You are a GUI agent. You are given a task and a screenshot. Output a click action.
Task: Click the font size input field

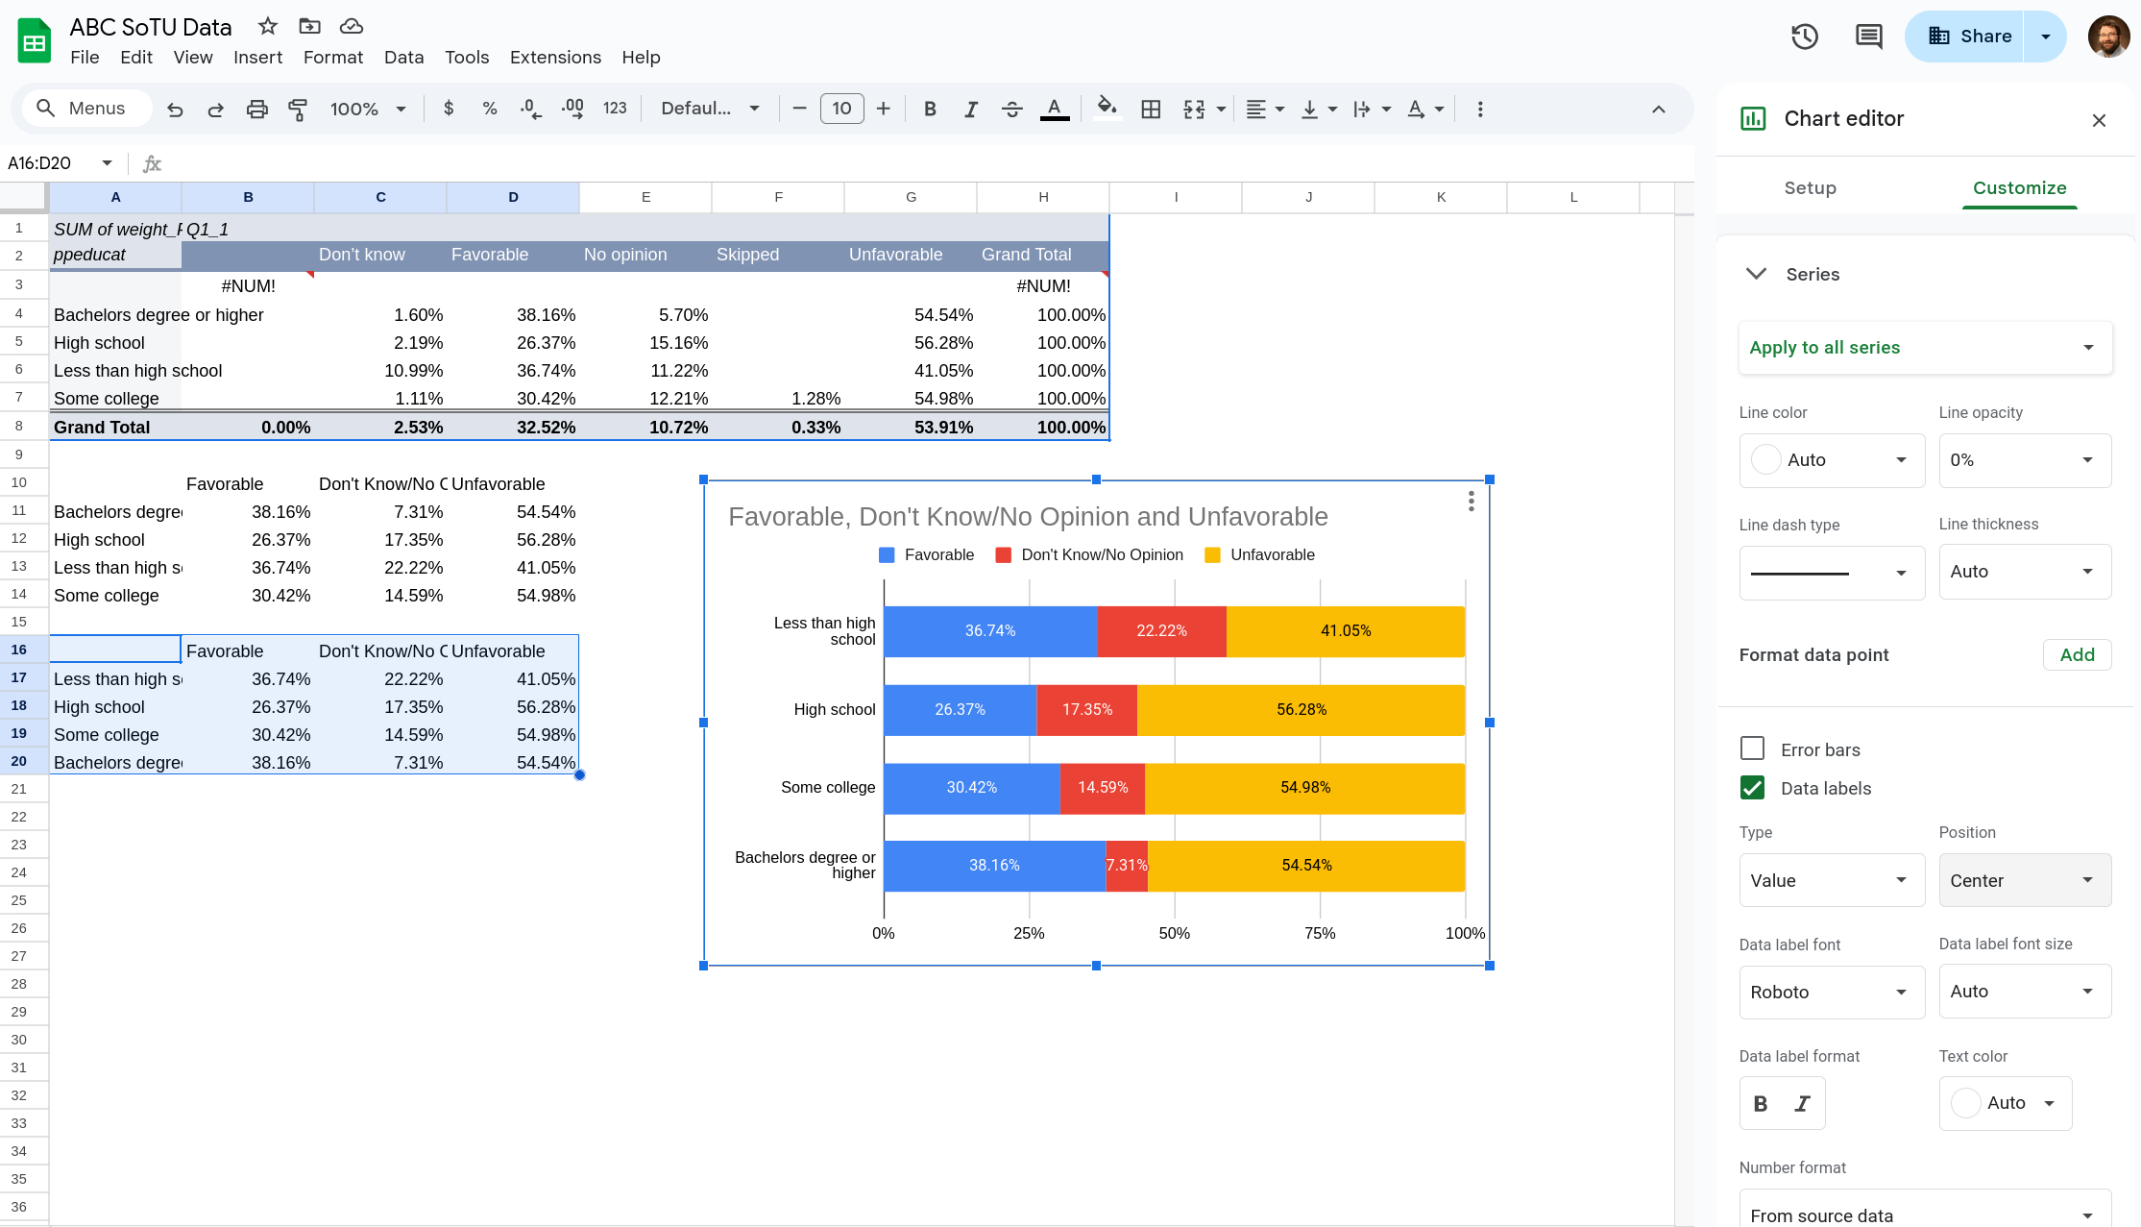(x=841, y=109)
